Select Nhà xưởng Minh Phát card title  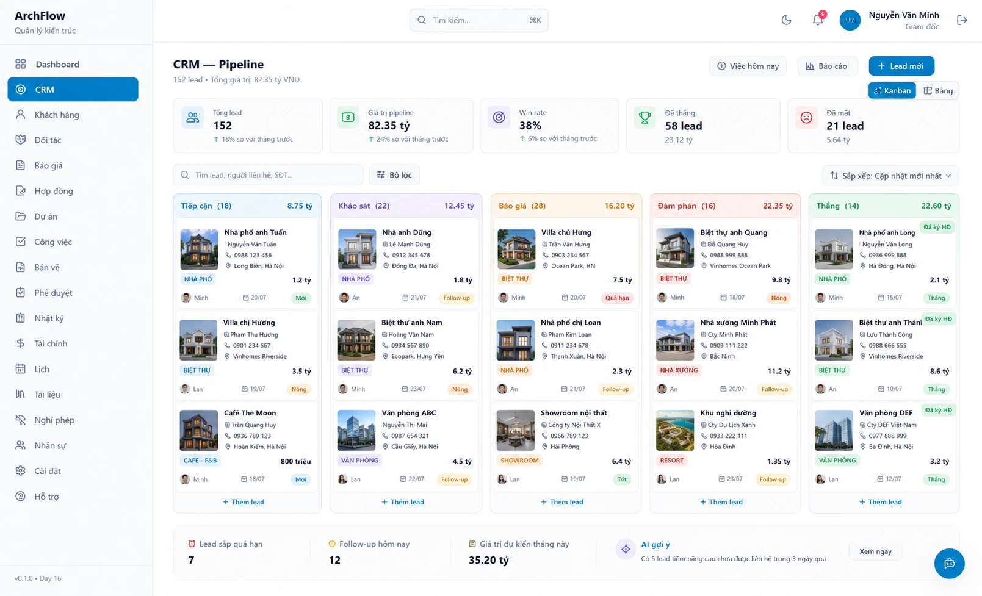(738, 323)
